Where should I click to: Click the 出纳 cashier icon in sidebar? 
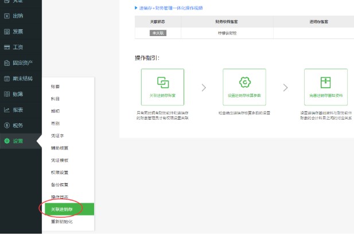[7, 15]
